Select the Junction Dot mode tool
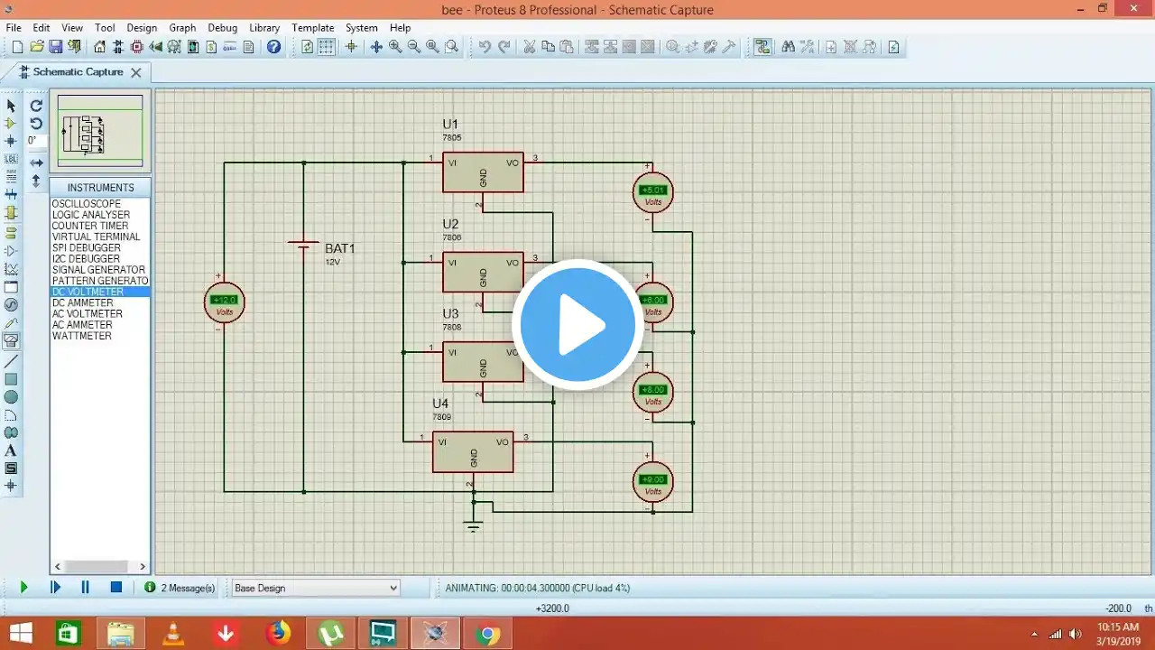1155x650 pixels. tap(11, 142)
